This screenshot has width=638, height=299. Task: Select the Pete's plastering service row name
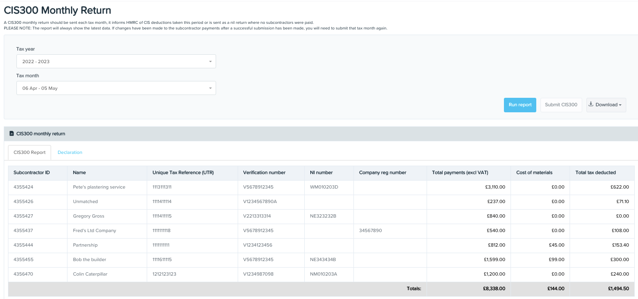(99, 187)
